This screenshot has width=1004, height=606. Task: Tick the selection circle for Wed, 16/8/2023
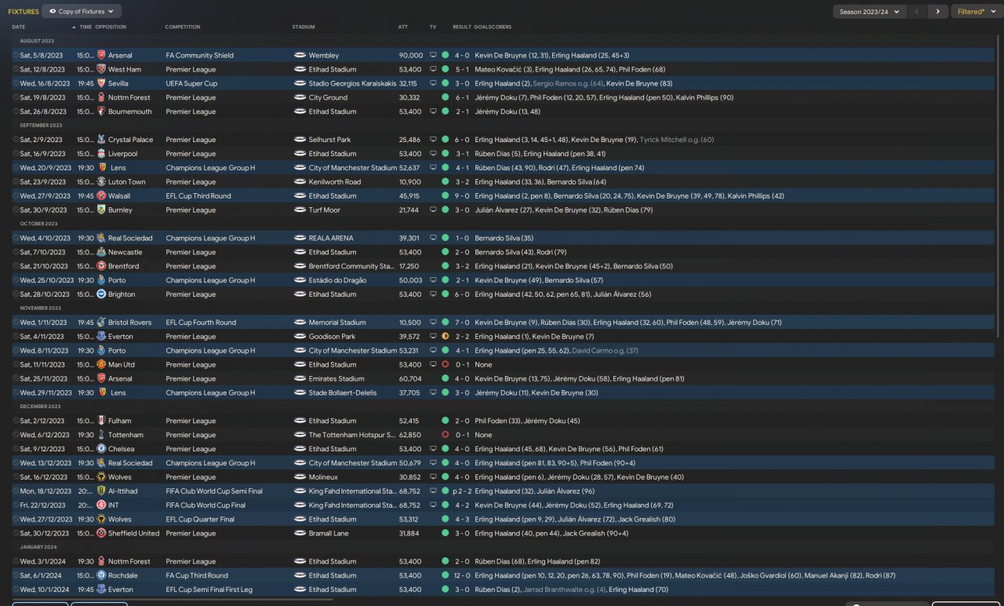[x=16, y=83]
